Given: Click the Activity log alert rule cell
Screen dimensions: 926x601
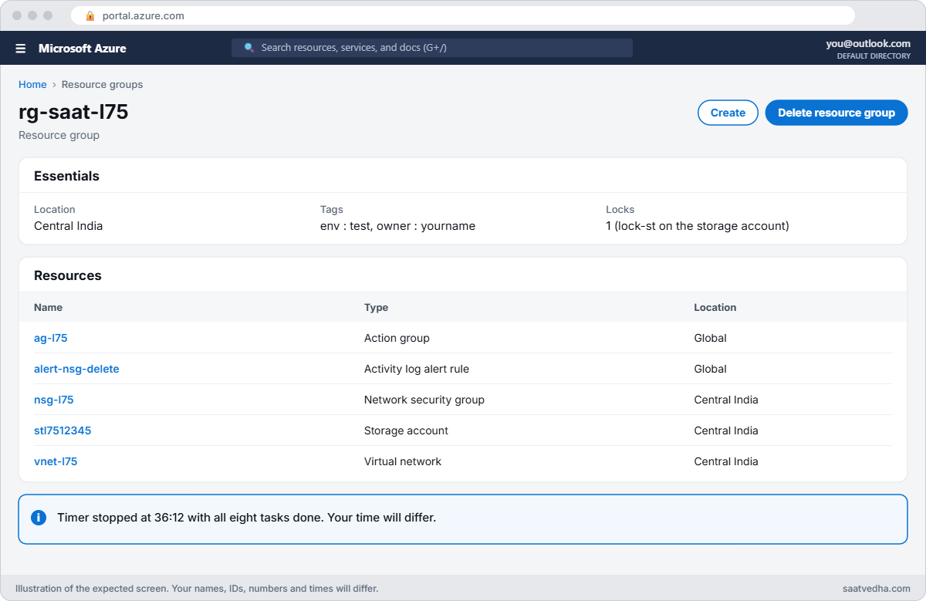Looking at the screenshot, I should tap(417, 369).
